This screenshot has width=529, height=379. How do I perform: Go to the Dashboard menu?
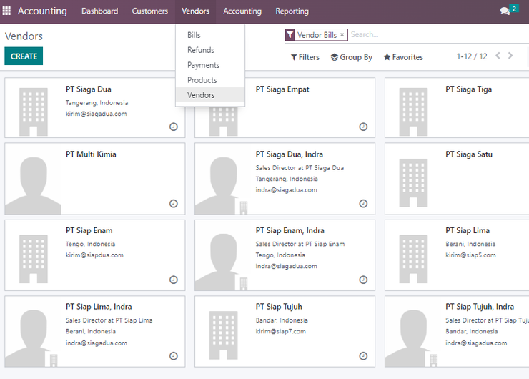(x=100, y=11)
